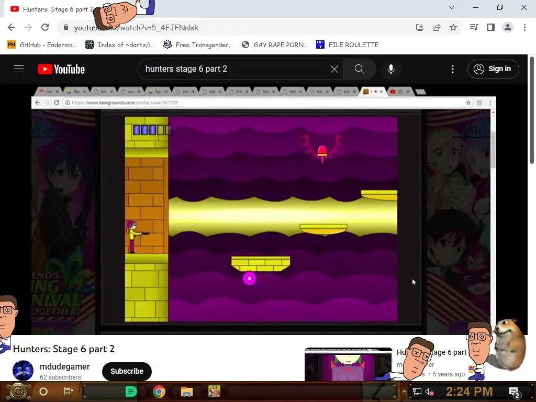Viewport: 536px width, 402px height.
Task: Open the green notes app on taskbar
Action: [131, 392]
